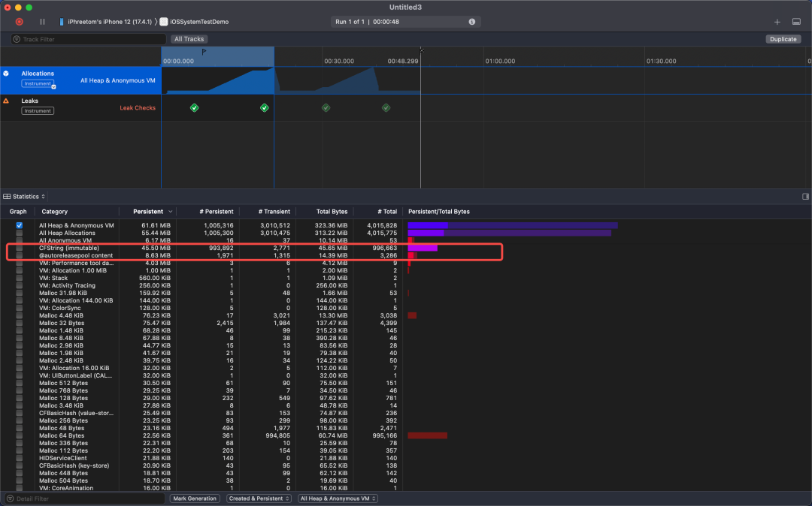Sort by the Total Bytes column header

point(332,212)
